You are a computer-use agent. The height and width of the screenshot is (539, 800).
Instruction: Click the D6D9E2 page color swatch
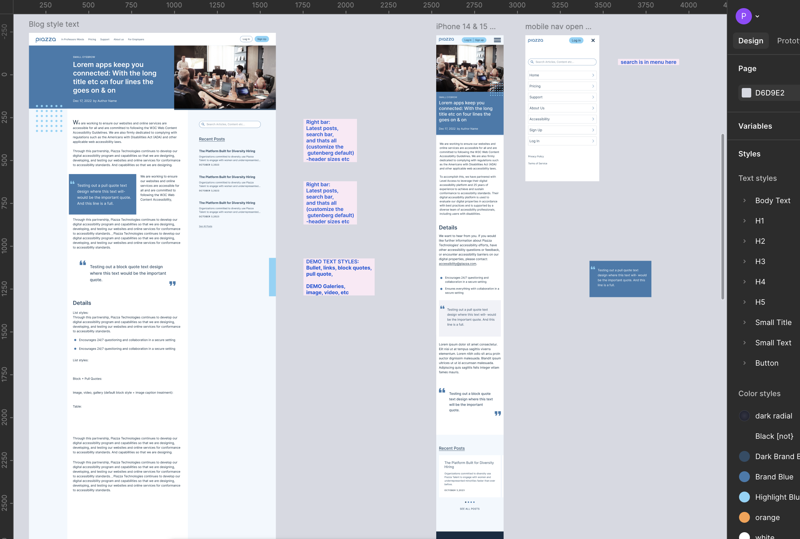tap(746, 93)
